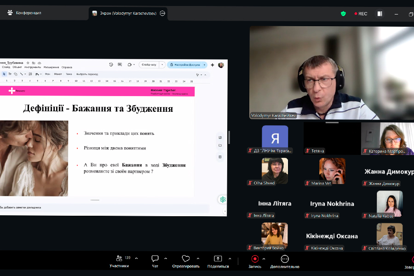Screen dimensions: 414x276
Task: Select the arrow cursor tool
Action: pyautogui.click(x=4, y=74)
